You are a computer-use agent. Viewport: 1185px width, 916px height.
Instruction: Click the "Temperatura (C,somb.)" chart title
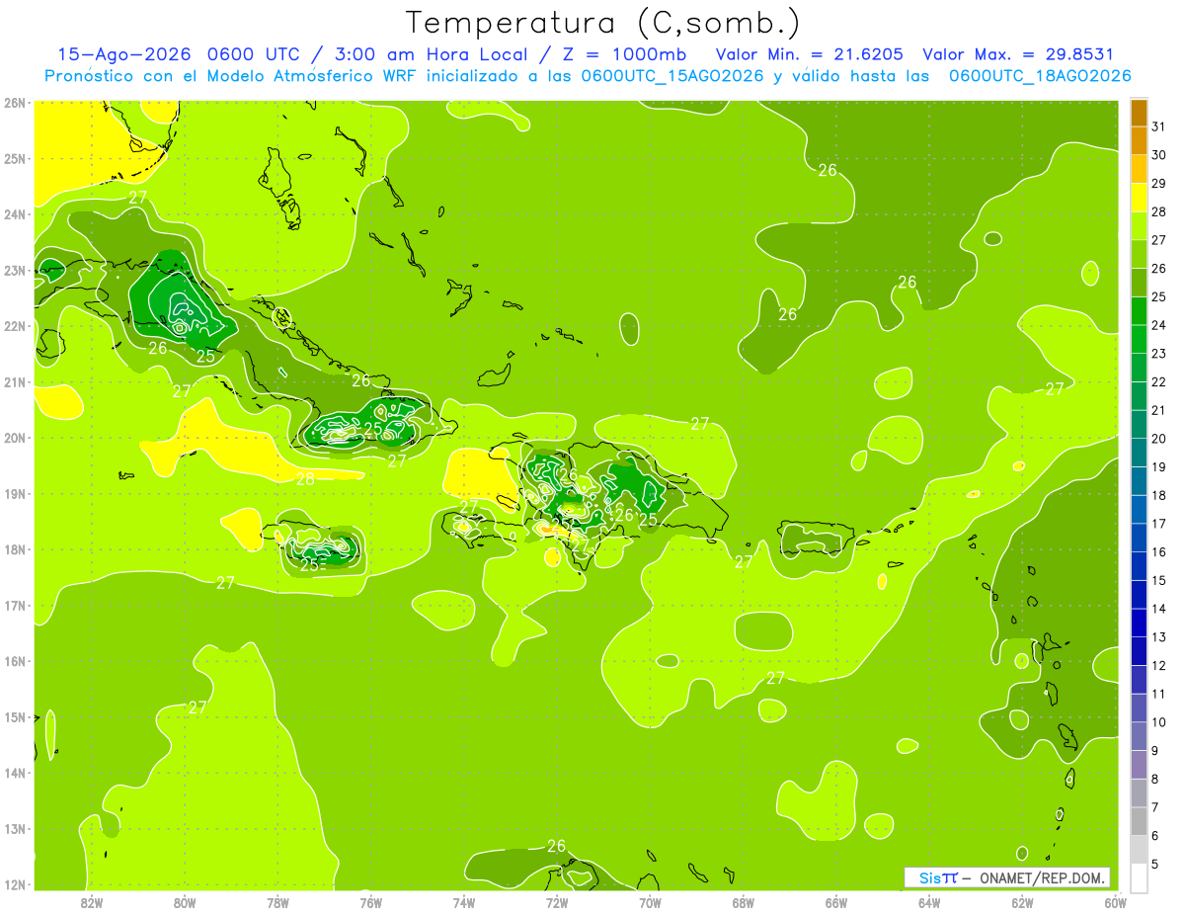click(603, 24)
